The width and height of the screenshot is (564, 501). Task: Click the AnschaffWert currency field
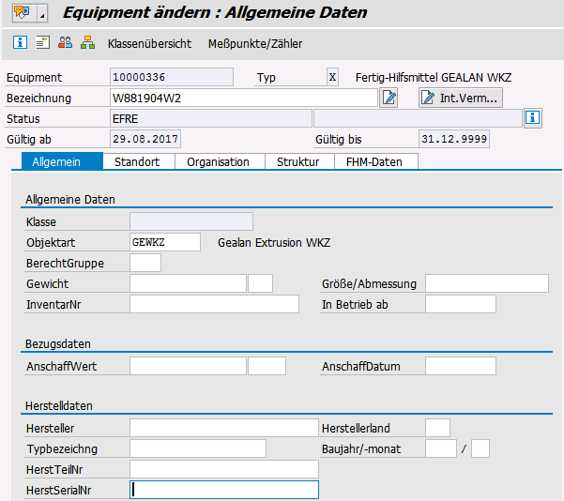[267, 366]
